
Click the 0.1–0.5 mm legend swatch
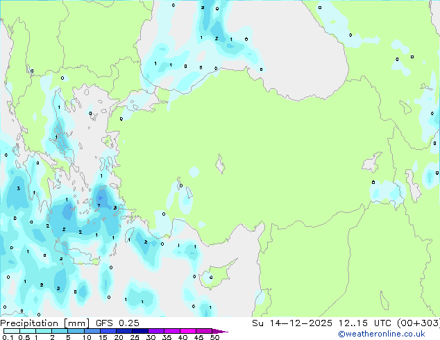point(12,331)
